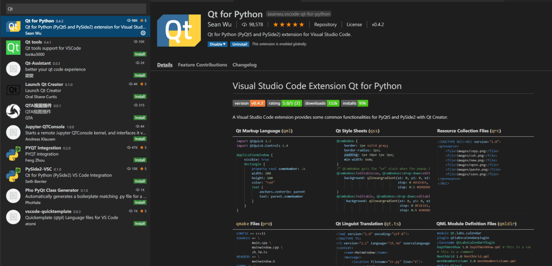This screenshot has height=266, width=552.
Task: Select the Qt-Assistant placeholder icon
Action: [x=13, y=69]
